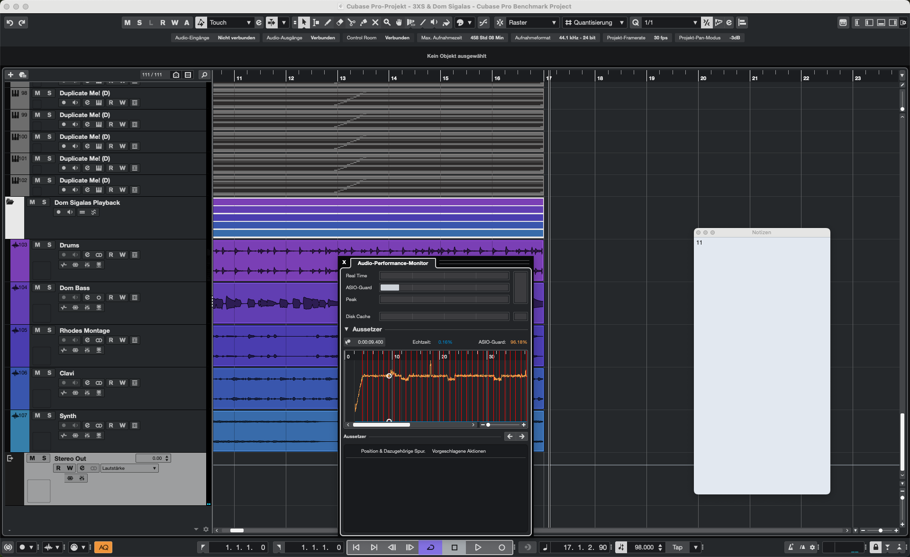Select the Zoom magnifier tool
The width and height of the screenshot is (910, 557).
387,22
